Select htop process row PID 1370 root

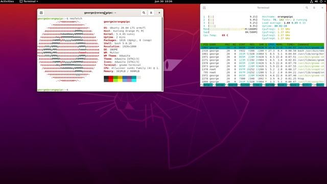[262, 70]
